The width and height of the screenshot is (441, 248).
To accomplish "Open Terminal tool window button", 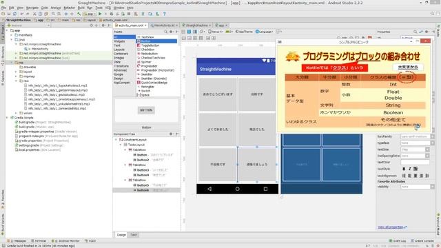I will point(39,240).
